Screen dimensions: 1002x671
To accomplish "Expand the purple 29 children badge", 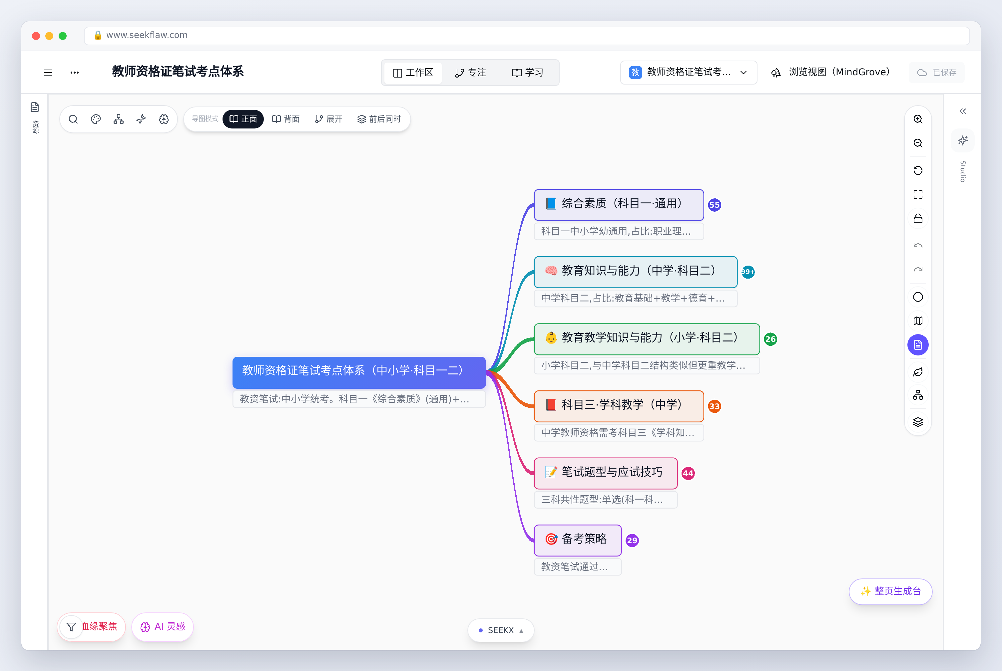I will pos(632,541).
